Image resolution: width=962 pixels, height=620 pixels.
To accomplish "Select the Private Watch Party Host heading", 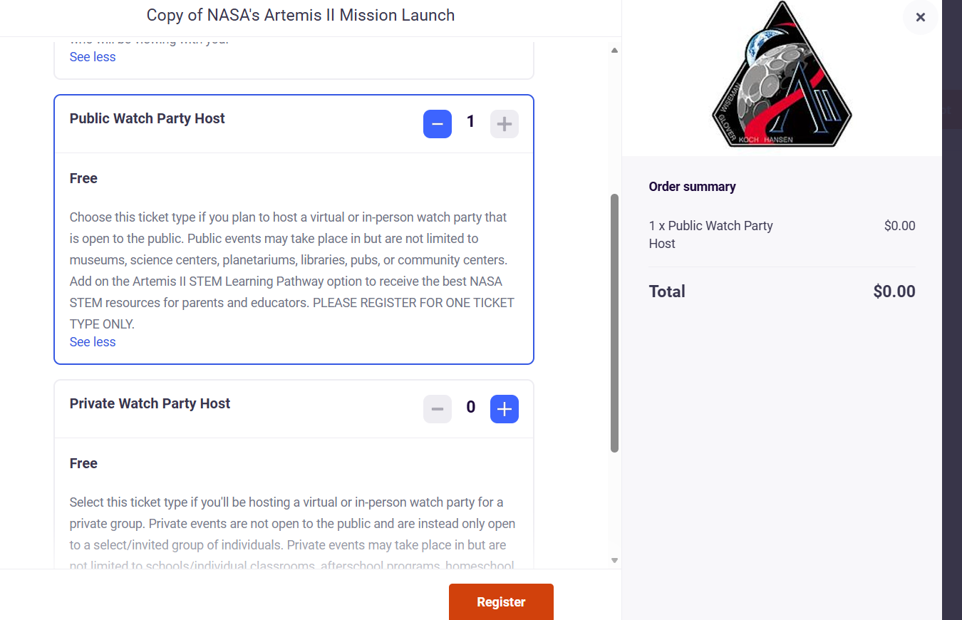I will coord(150,403).
